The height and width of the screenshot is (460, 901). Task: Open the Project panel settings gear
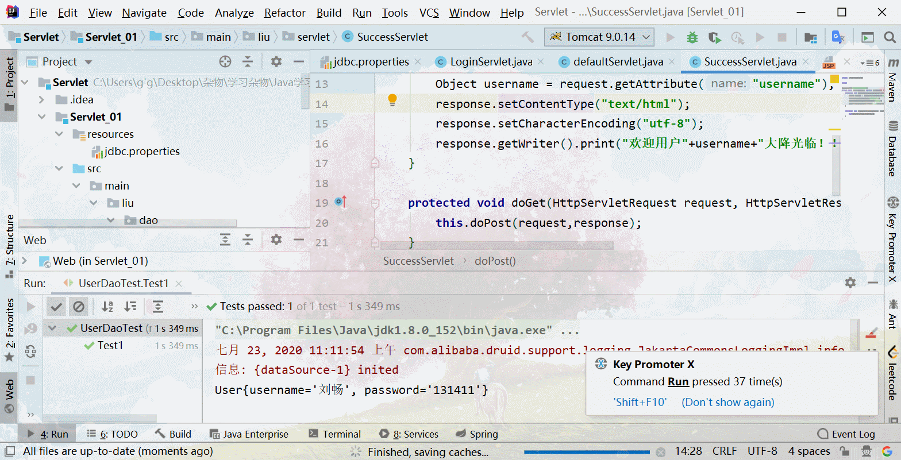[276, 61]
